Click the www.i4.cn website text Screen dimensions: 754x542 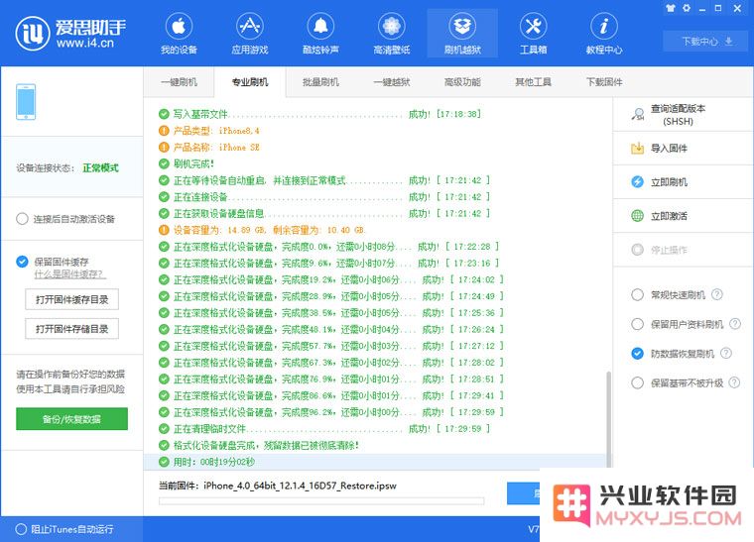[x=85, y=44]
